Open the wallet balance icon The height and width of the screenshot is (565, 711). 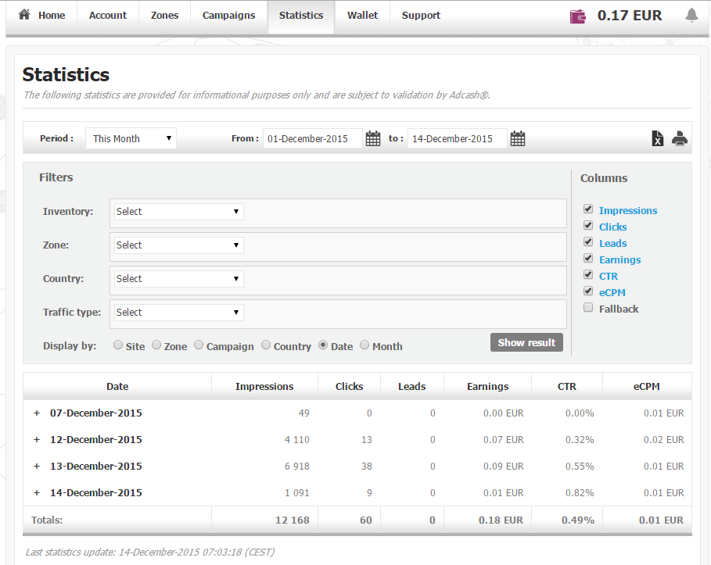tap(578, 16)
